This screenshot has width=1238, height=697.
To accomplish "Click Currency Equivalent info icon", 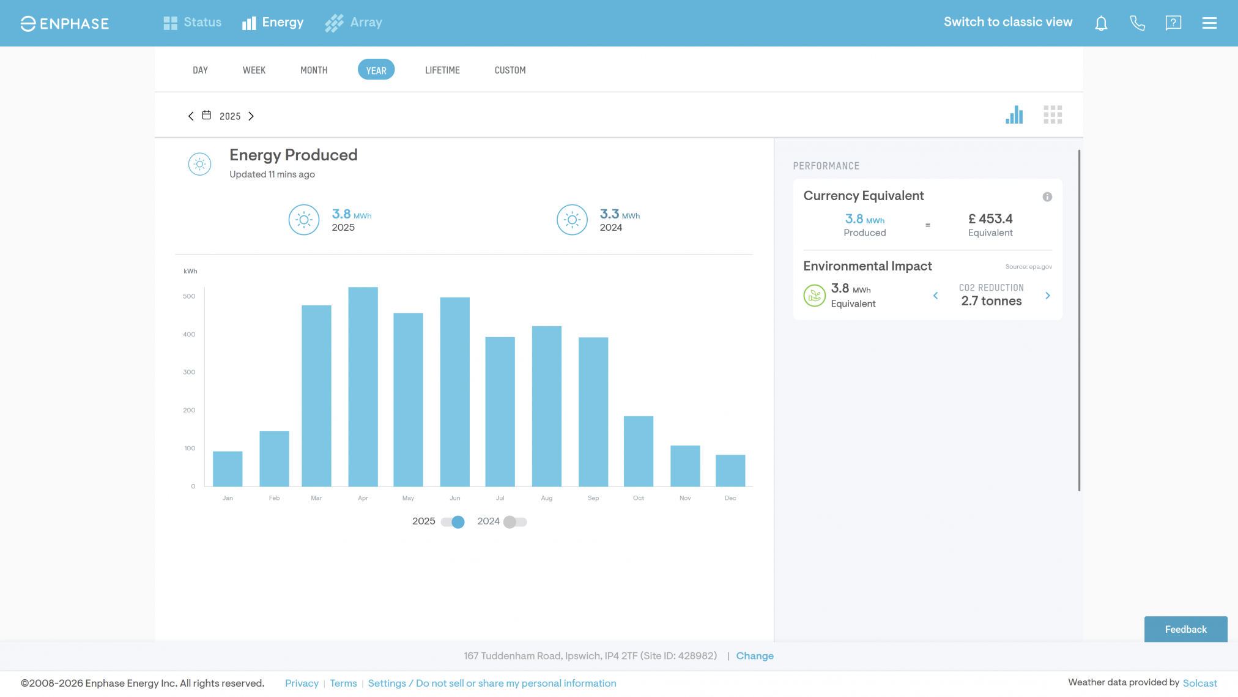I will coord(1047,197).
